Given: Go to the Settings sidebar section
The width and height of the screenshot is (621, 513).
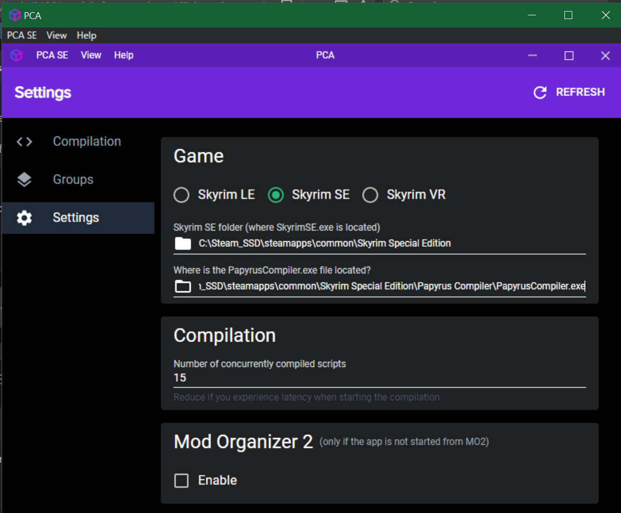Looking at the screenshot, I should point(78,218).
